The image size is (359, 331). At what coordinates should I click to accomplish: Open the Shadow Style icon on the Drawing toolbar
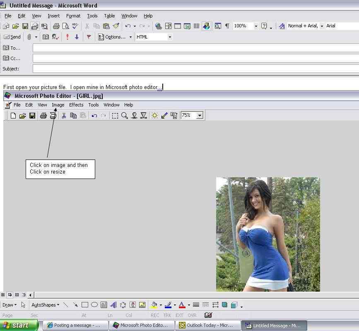[224, 305]
